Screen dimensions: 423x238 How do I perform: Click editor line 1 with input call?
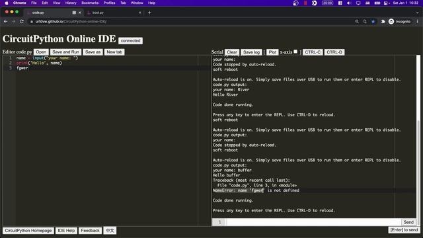pos(47,58)
